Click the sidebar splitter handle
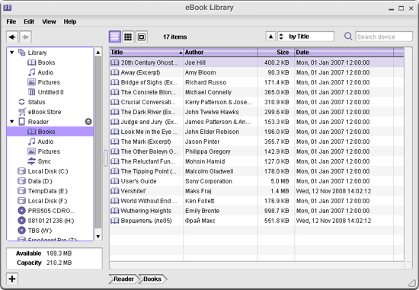This screenshot has height=290, width=419. click(106, 158)
